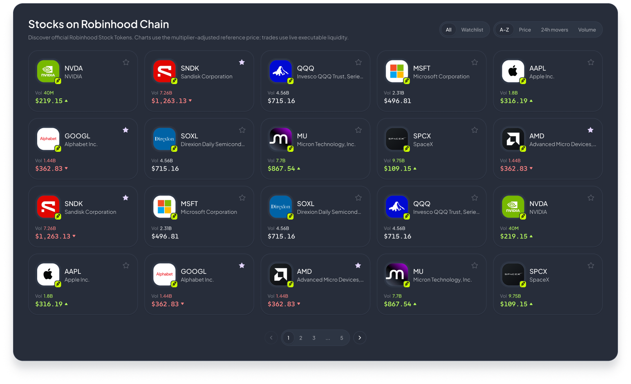631x384 pixels.
Task: Star the SOXL card in the second row
Action: (242, 130)
